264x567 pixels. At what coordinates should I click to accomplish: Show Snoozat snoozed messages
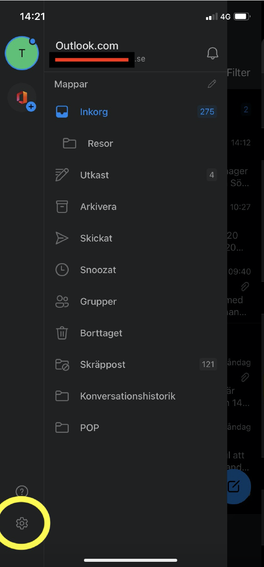pyautogui.click(x=98, y=270)
